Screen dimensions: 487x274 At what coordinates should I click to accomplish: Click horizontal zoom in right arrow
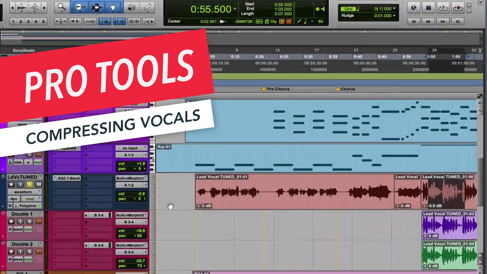pos(44,7)
